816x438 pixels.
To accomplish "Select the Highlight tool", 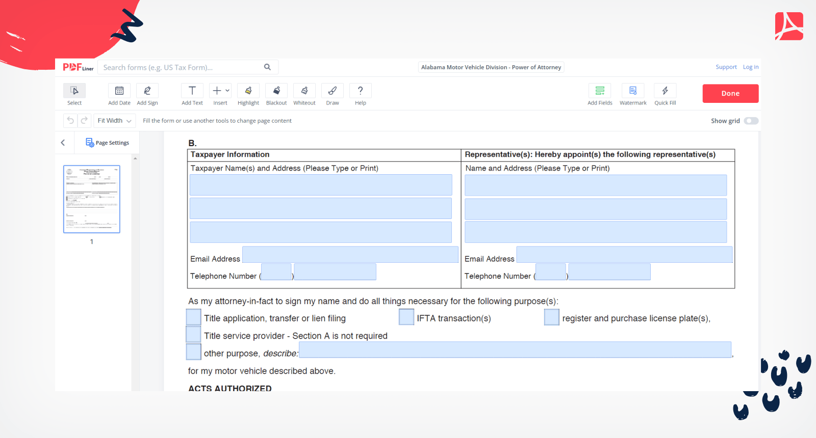I will (x=248, y=94).
